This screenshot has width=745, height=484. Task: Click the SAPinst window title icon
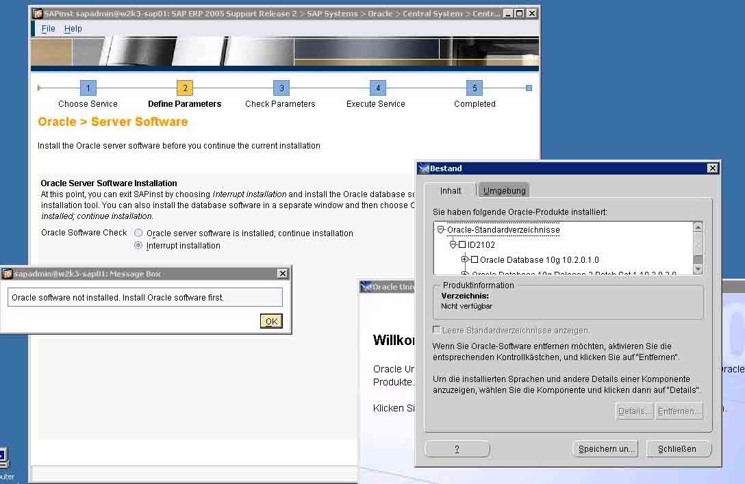(38, 13)
